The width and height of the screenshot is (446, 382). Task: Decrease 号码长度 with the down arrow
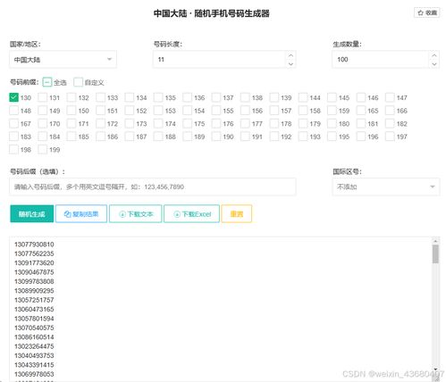point(290,63)
